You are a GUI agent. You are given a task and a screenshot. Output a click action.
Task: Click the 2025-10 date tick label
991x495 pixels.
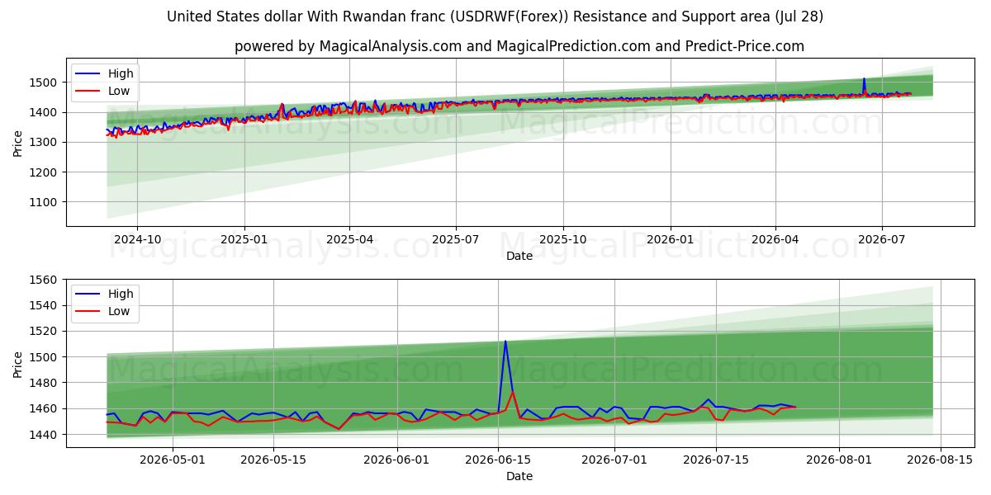point(563,239)
